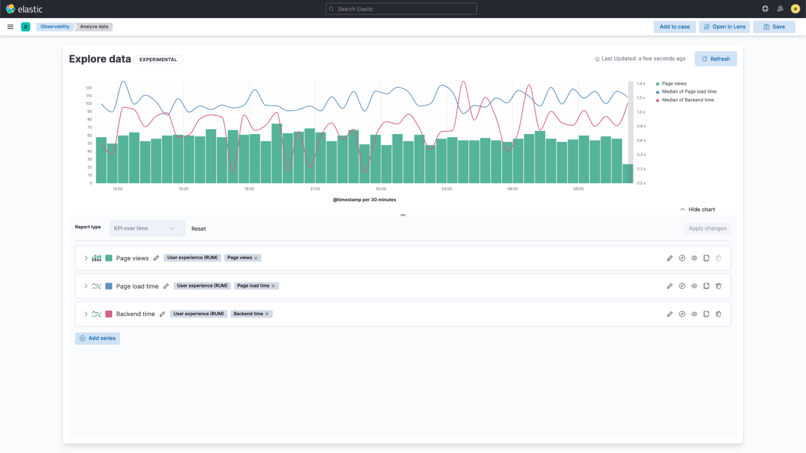The height and width of the screenshot is (453, 806).
Task: Click the line chart type icon for Backend time
Action: pyautogui.click(x=96, y=314)
